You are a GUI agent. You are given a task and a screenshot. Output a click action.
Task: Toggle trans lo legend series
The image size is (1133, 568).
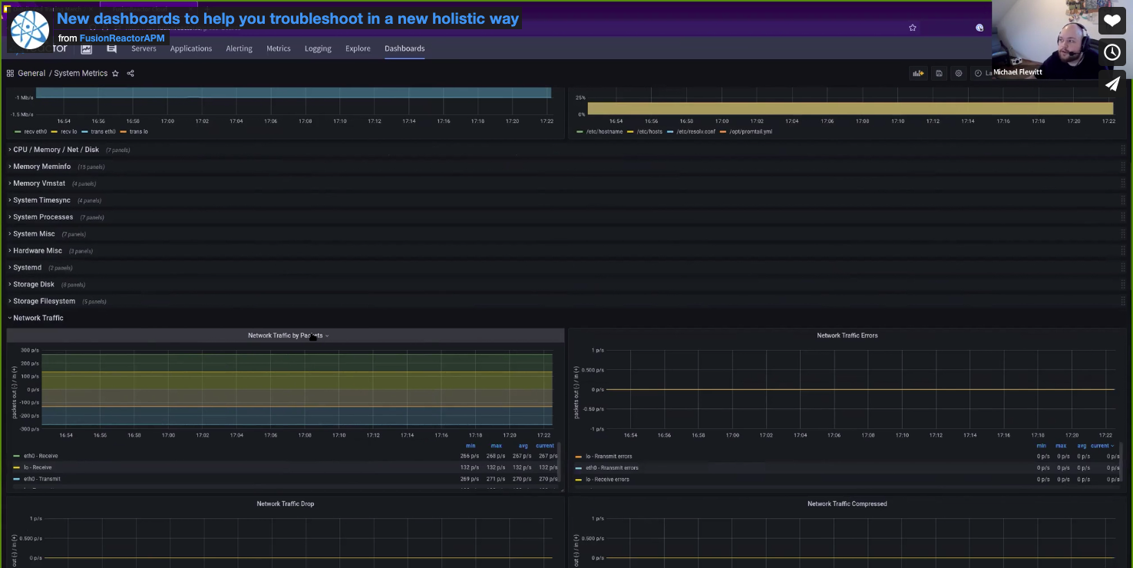pyautogui.click(x=138, y=132)
